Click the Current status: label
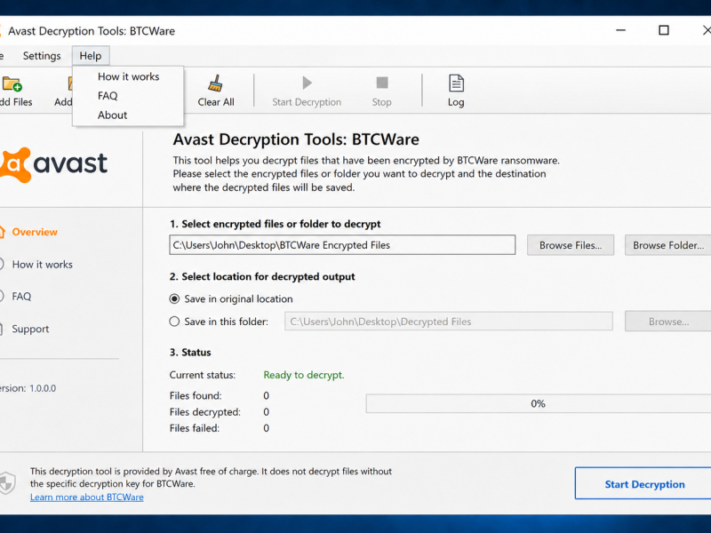Screen dimensions: 711x533 pyautogui.click(x=203, y=375)
